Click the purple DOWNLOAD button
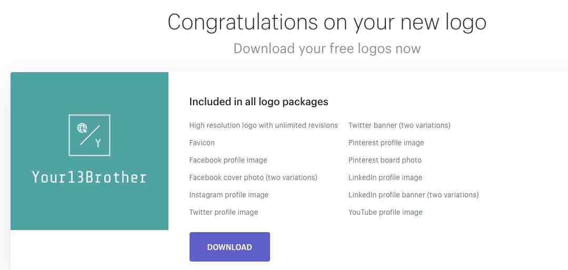The height and width of the screenshot is (270, 568). [x=230, y=247]
